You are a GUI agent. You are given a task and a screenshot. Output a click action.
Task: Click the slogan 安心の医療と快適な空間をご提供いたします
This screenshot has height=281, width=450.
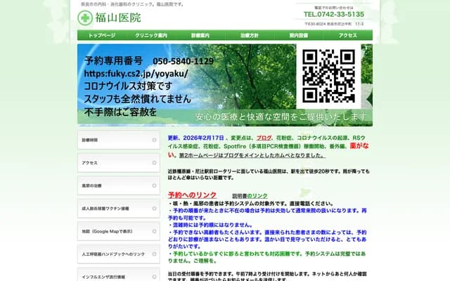coord(281,117)
